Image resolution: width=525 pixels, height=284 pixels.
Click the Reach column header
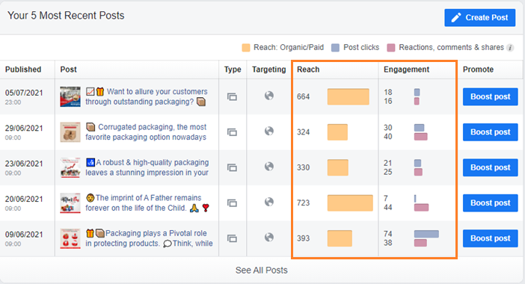click(308, 70)
